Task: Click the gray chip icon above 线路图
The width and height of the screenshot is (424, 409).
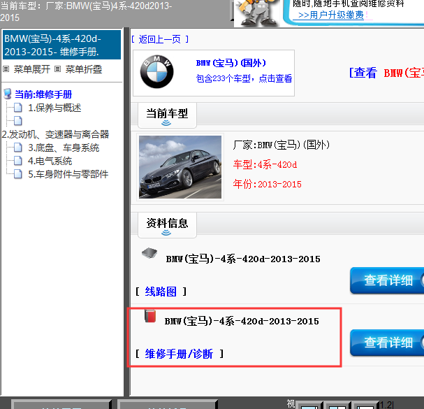Action: [x=149, y=253]
